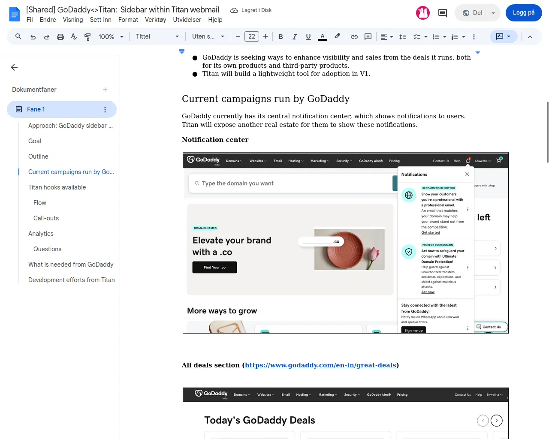Toggle italic formatting

click(295, 37)
